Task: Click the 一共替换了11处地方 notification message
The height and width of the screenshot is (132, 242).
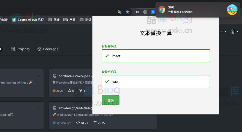Action: click(180, 12)
